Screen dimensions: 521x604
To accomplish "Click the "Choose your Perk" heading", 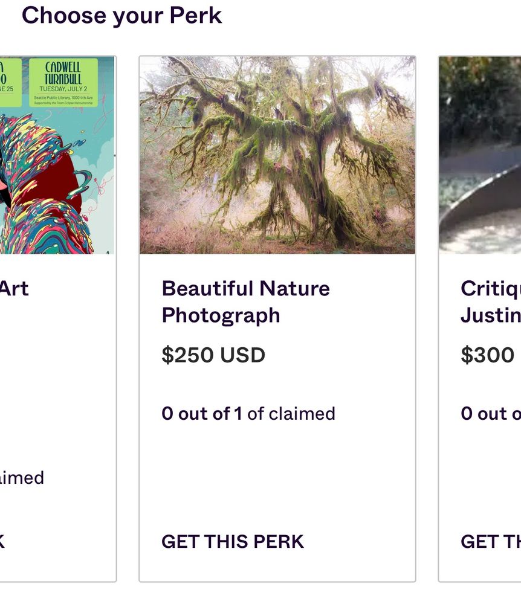I will click(x=121, y=15).
